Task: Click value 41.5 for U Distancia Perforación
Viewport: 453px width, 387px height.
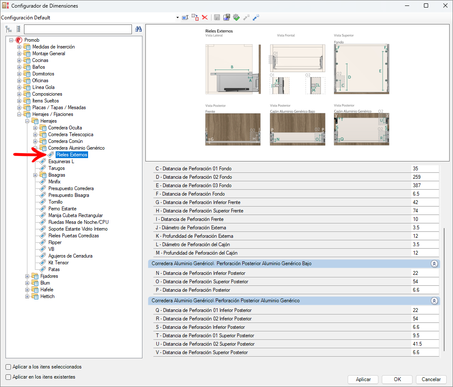Action: tap(425, 344)
